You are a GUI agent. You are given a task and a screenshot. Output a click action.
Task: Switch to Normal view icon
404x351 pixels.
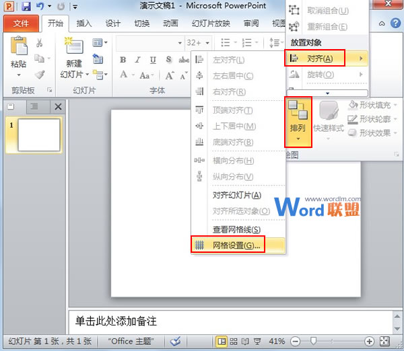[222, 342]
